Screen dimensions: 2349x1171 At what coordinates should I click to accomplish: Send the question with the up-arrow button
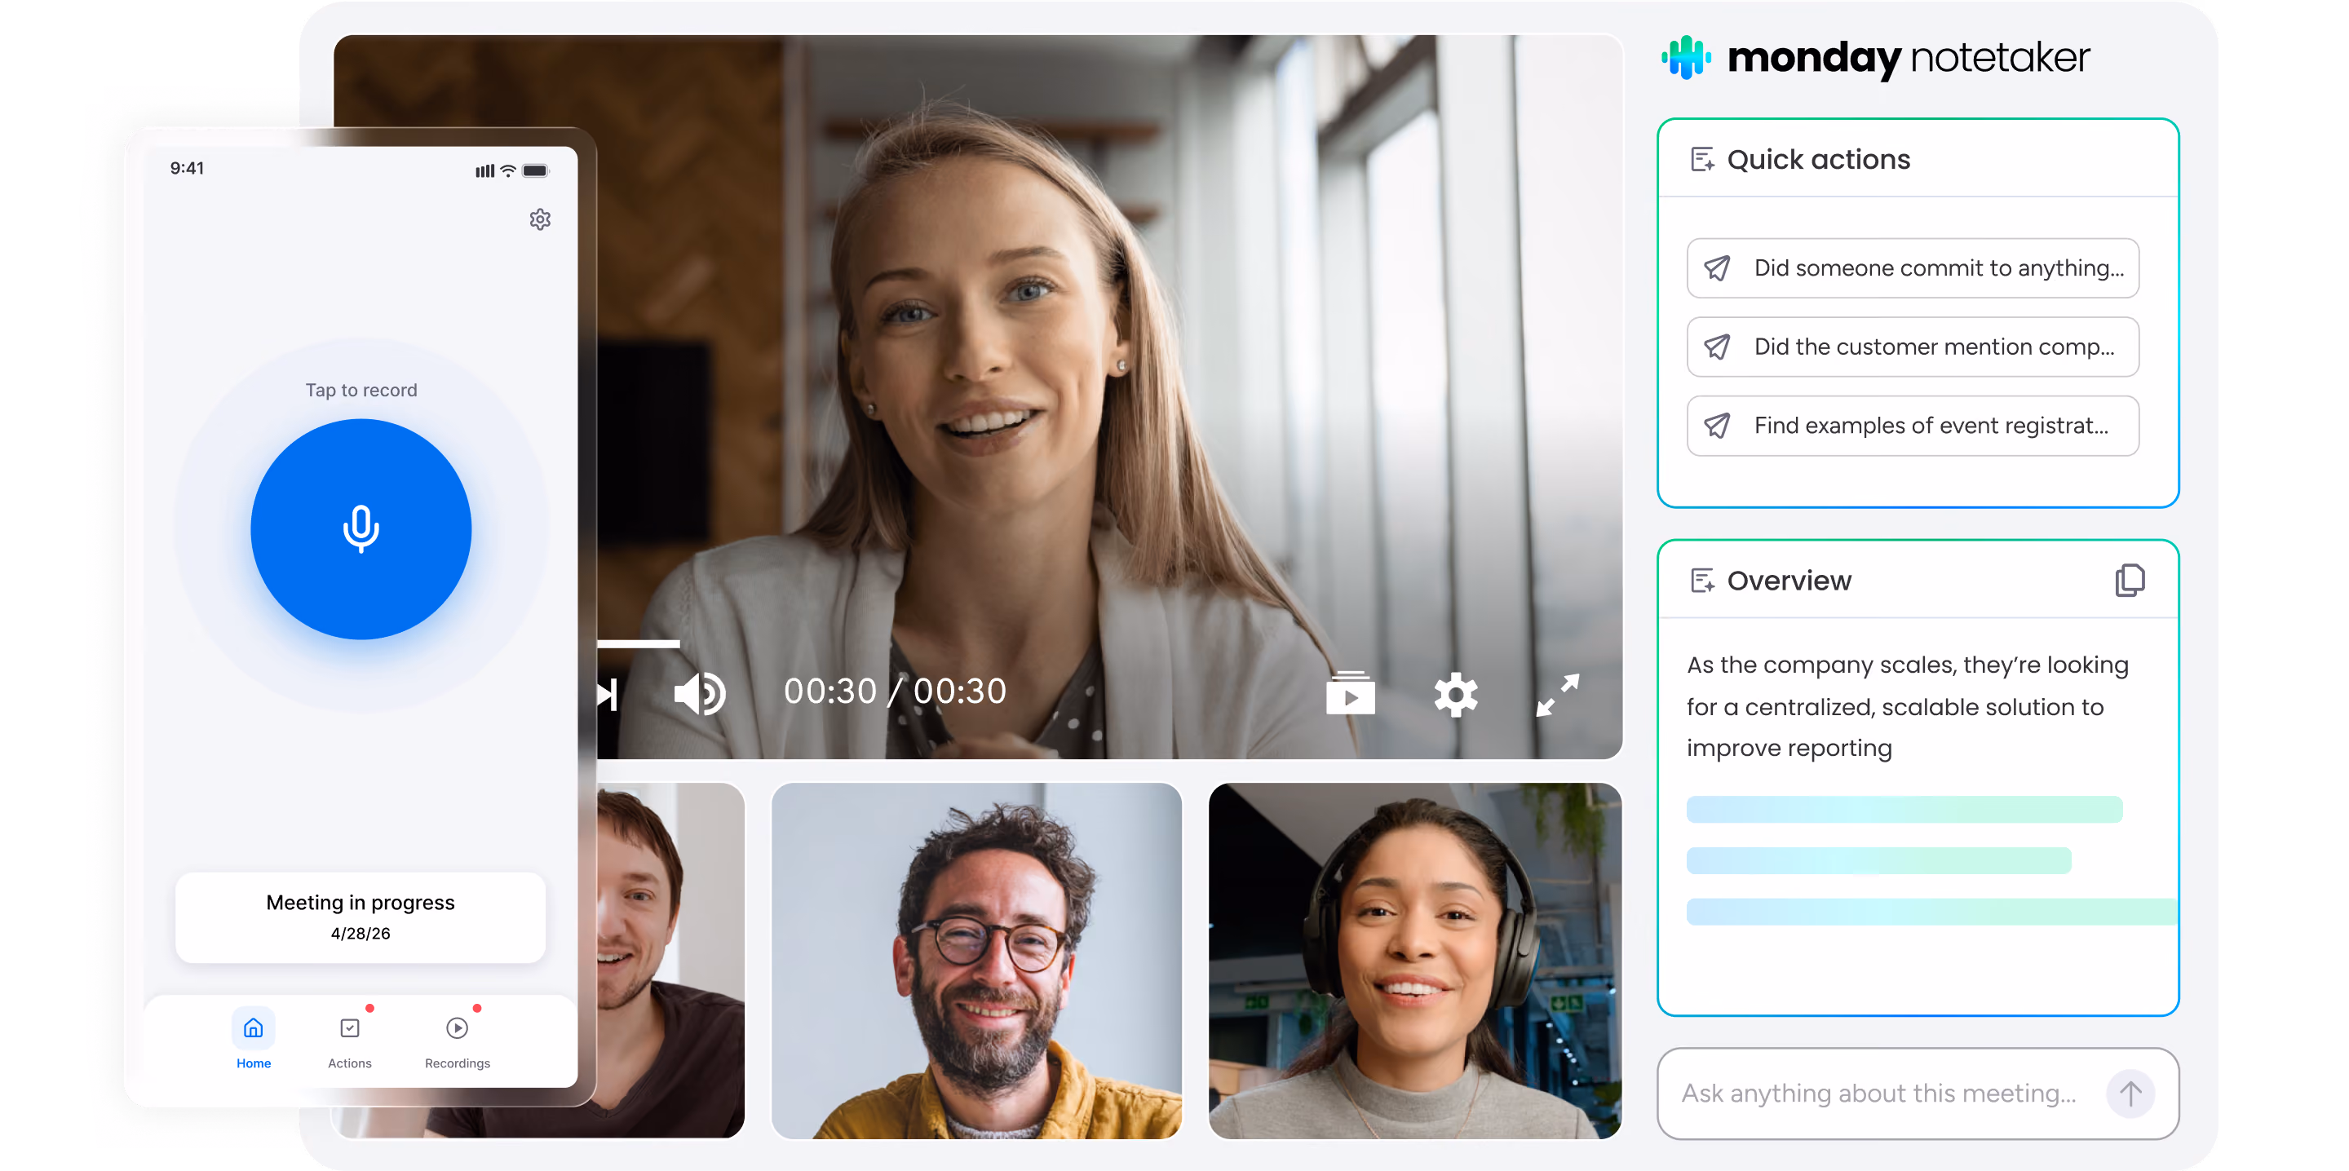(2130, 1094)
